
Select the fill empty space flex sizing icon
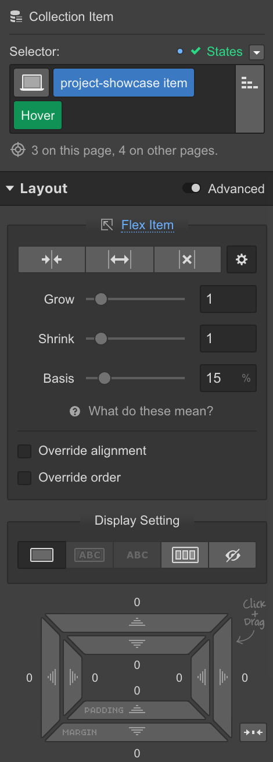click(x=120, y=259)
